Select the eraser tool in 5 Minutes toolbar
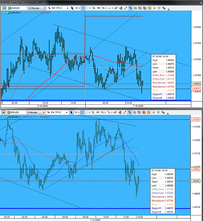The width and height of the screenshot is (203, 221). tap(115, 112)
